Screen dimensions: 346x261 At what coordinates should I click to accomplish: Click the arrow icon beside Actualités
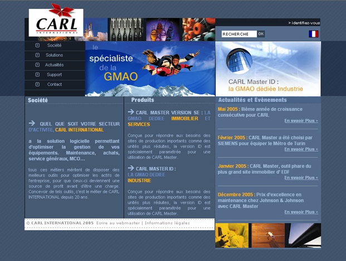[37, 65]
